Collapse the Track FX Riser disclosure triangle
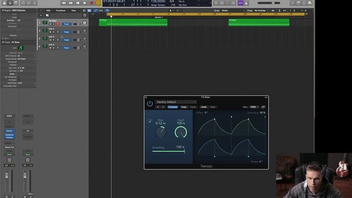The width and height of the screenshot is (352, 198). (3, 42)
